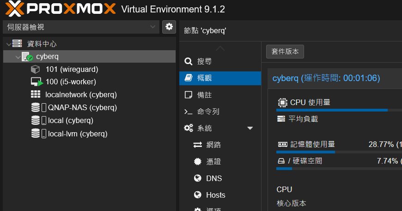This screenshot has height=211, width=402.
Task: Click the localnetwork (cyberq) grid icon
Action: click(36, 94)
